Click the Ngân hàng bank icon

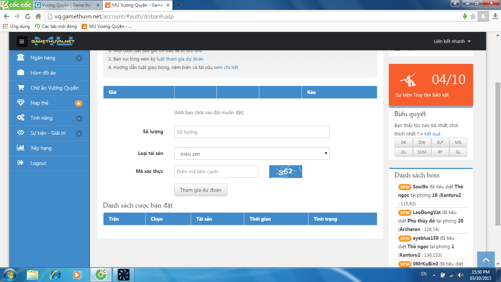[21, 58]
